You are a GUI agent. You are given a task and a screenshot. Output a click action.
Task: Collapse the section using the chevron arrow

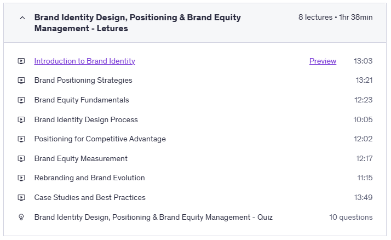22,18
